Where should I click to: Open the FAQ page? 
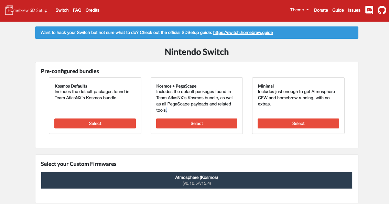point(77,10)
